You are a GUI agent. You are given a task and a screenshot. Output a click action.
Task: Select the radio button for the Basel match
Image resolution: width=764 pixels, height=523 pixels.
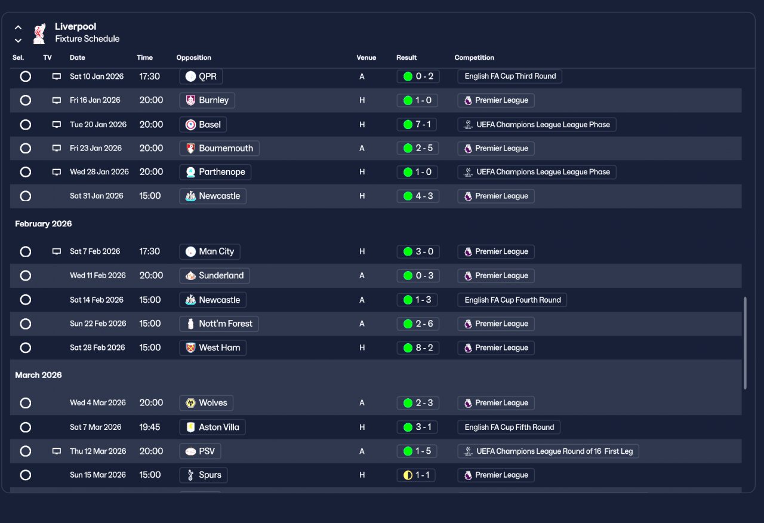26,125
